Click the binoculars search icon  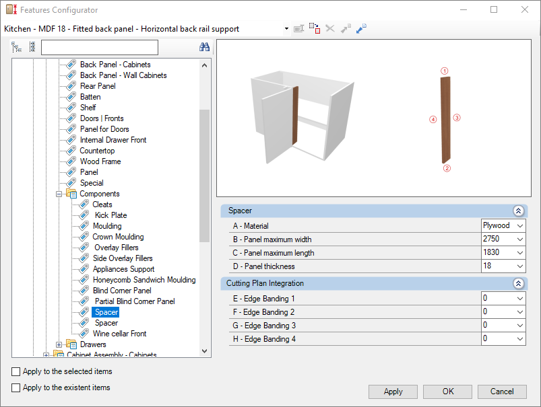click(204, 47)
